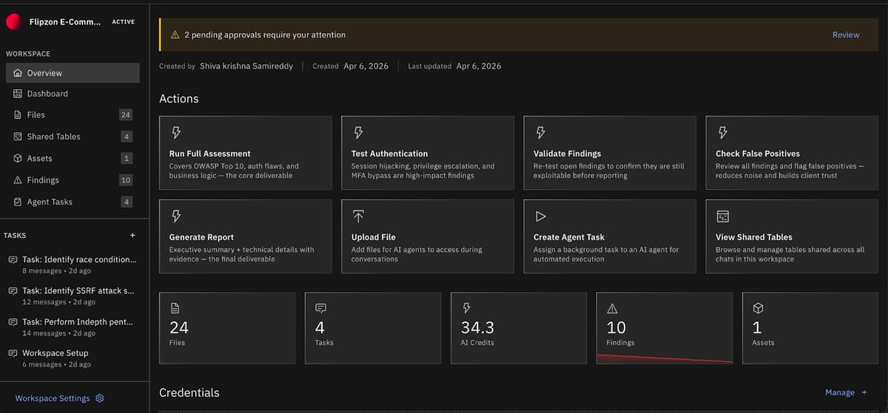888x413 pixels.
Task: Click table icon on View Shared Tables
Action: pos(723,216)
